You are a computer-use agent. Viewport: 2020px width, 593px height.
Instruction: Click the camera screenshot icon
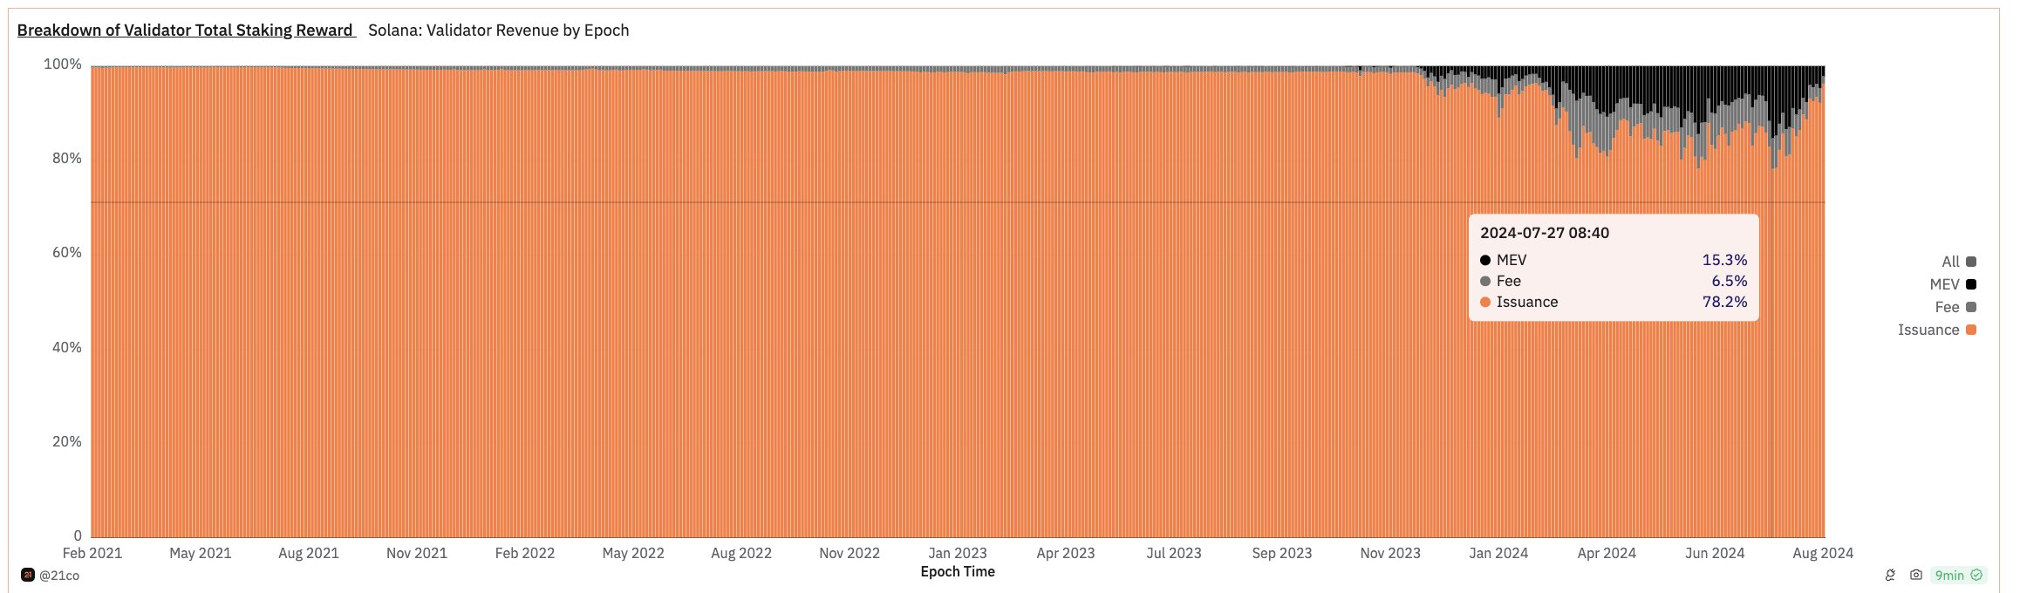(1916, 575)
